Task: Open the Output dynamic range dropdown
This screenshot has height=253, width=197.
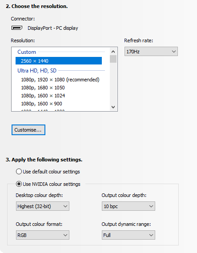Action: (x=129, y=235)
